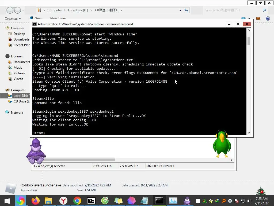Viewport: 274px width, 206px height.
Task: Expand arrow after Local Disk (C:) in path
Action: [x=91, y=10]
